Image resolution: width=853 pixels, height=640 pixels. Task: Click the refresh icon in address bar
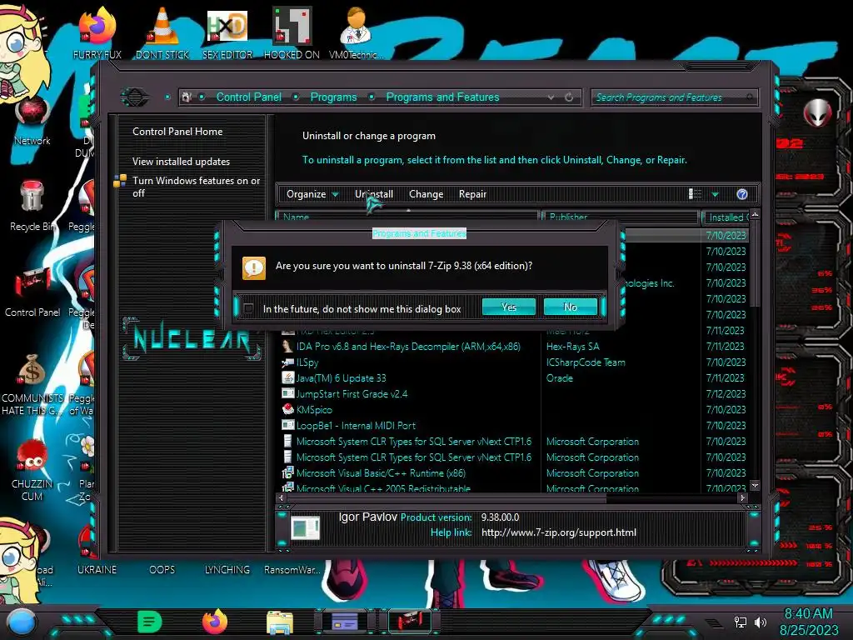[569, 97]
